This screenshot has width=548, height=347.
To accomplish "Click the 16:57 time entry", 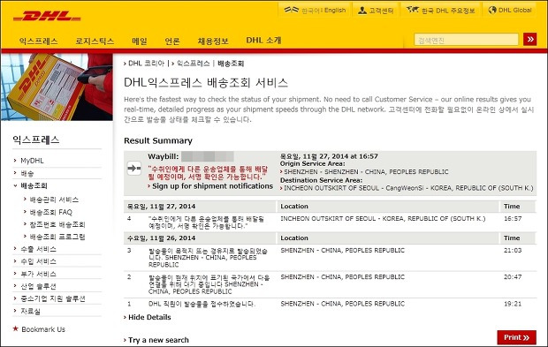I will coord(513,219).
